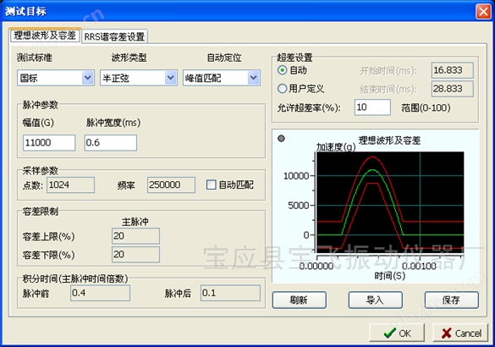Image resolution: width=495 pixels, height=347 pixels.
Task: Expand the 波形类型 dropdown showing 半正弦
Action: tap(138, 78)
